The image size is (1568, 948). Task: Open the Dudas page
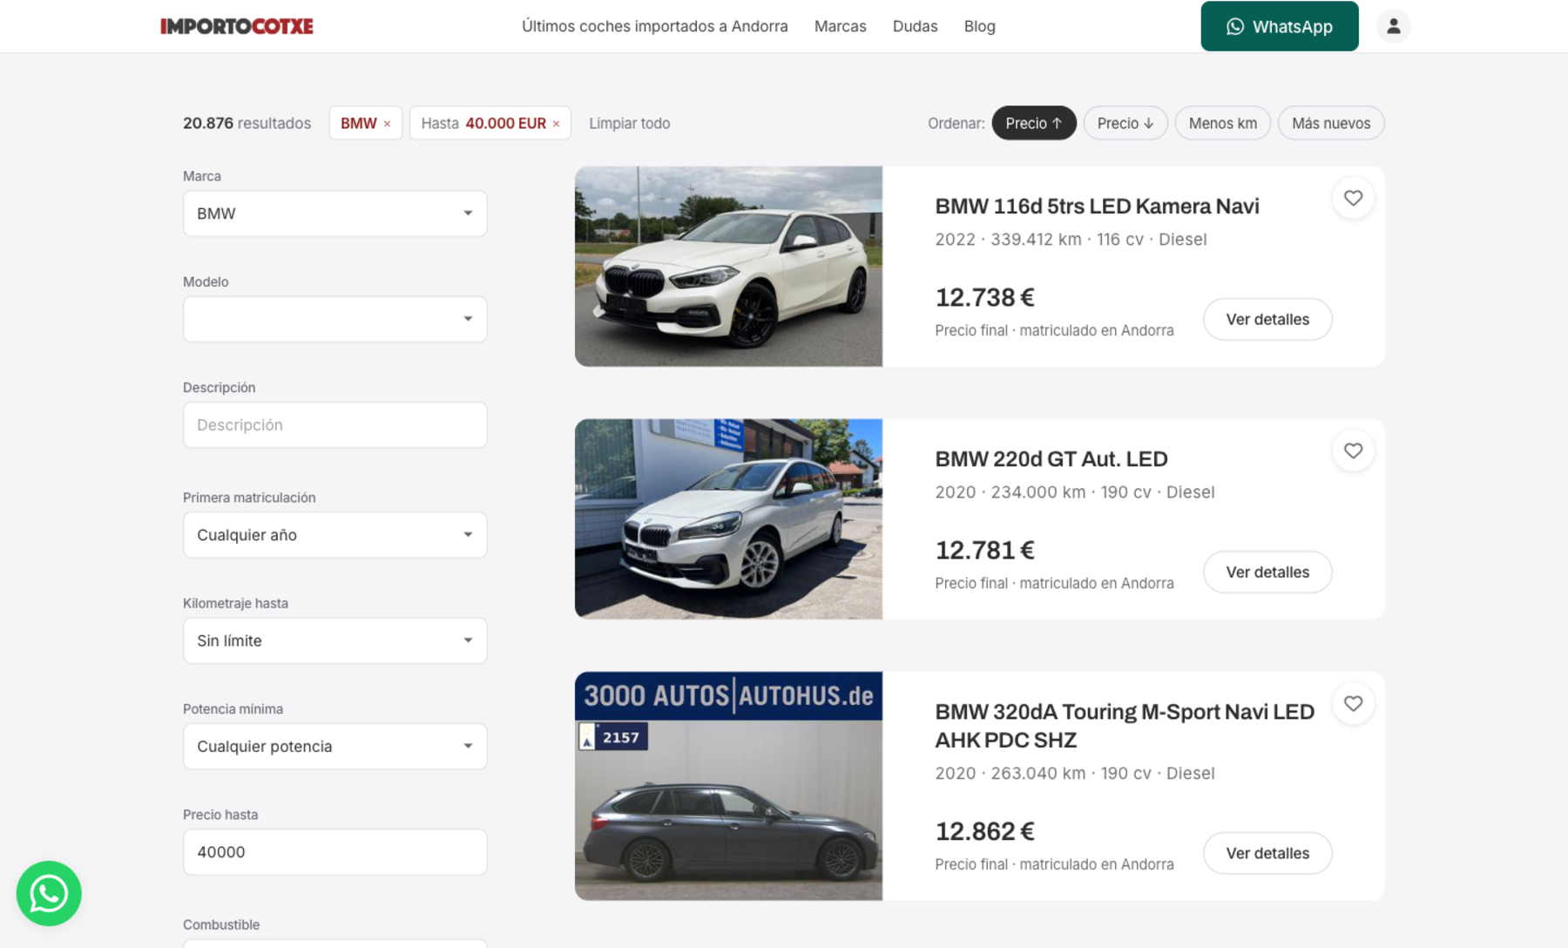click(916, 26)
